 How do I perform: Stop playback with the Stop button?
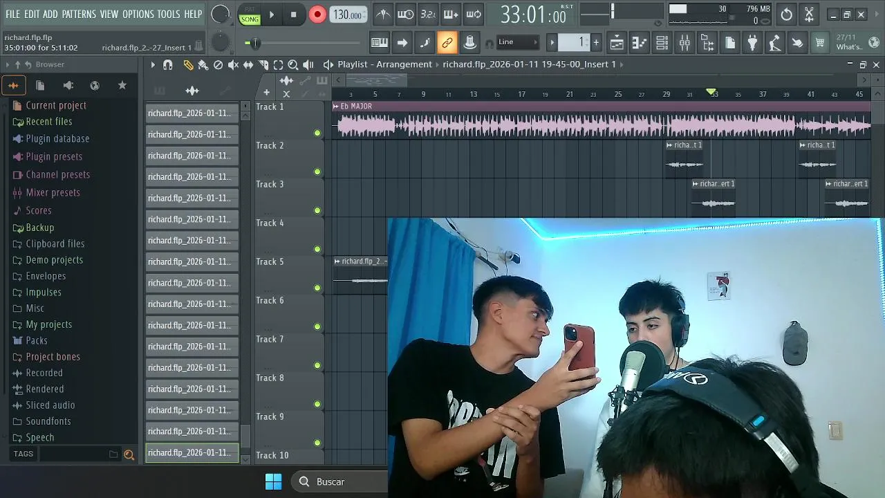tap(293, 15)
